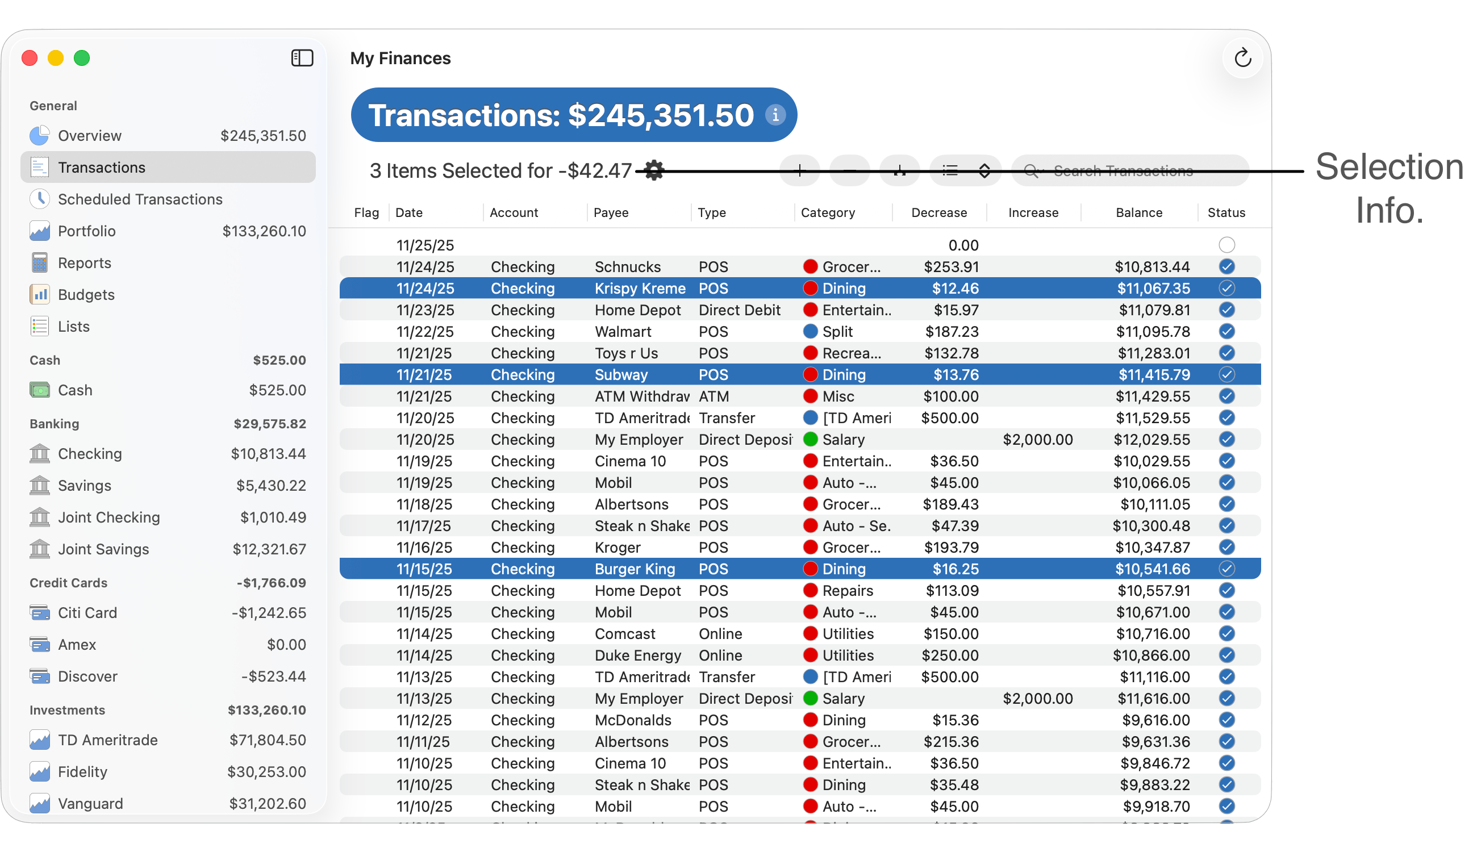The height and width of the screenshot is (852, 1477).
Task: Switch to the Budgets section
Action: click(x=86, y=294)
